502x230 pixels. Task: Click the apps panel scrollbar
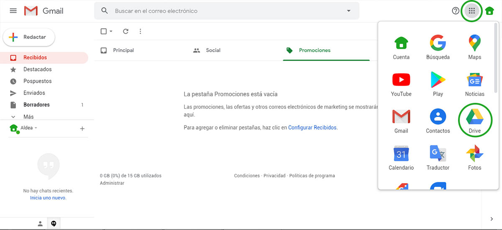pyautogui.click(x=496, y=58)
